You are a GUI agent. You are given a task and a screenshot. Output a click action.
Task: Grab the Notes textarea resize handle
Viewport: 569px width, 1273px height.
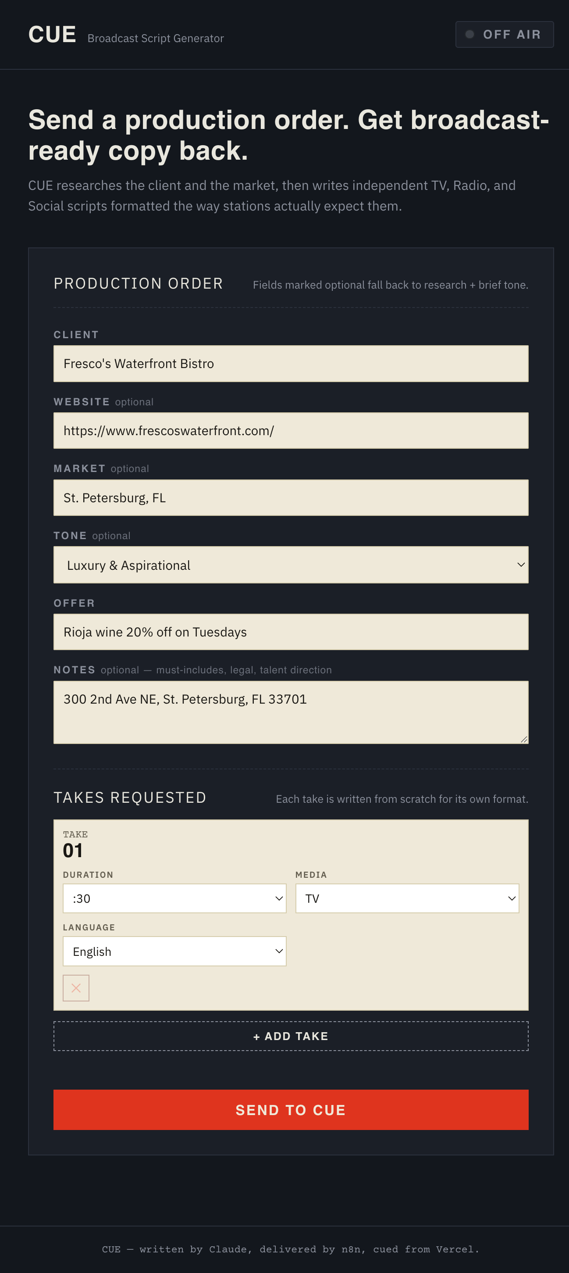(x=524, y=739)
